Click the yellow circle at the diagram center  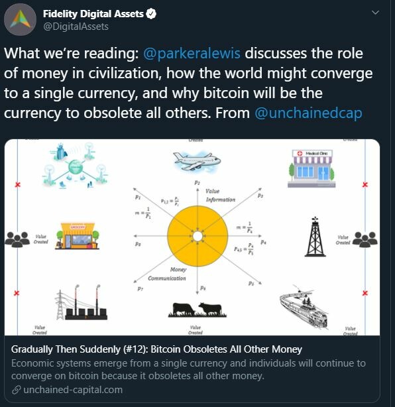click(197, 236)
